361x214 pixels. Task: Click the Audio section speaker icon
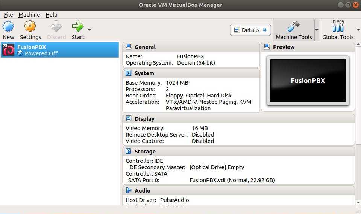[x=129, y=190]
